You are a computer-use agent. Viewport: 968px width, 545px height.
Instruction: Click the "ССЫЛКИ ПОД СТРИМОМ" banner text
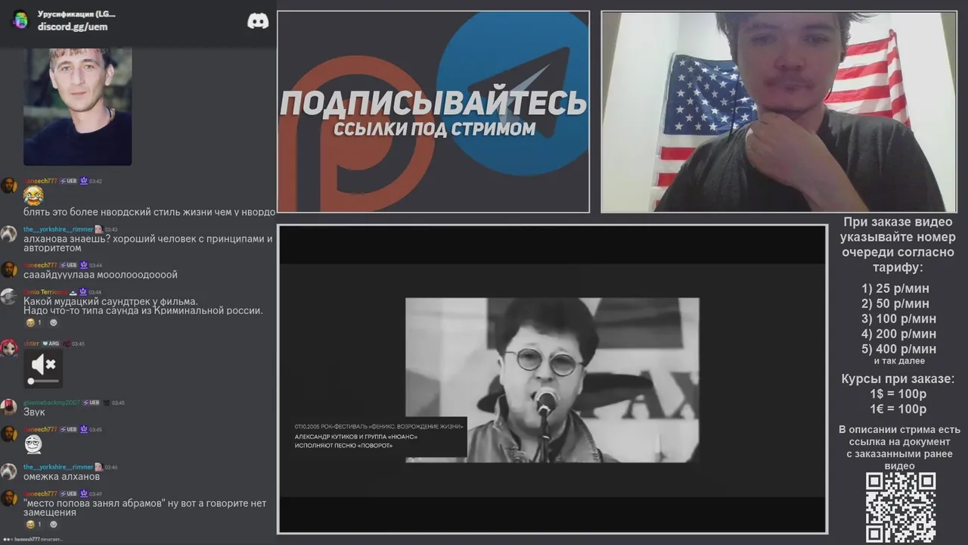point(434,129)
